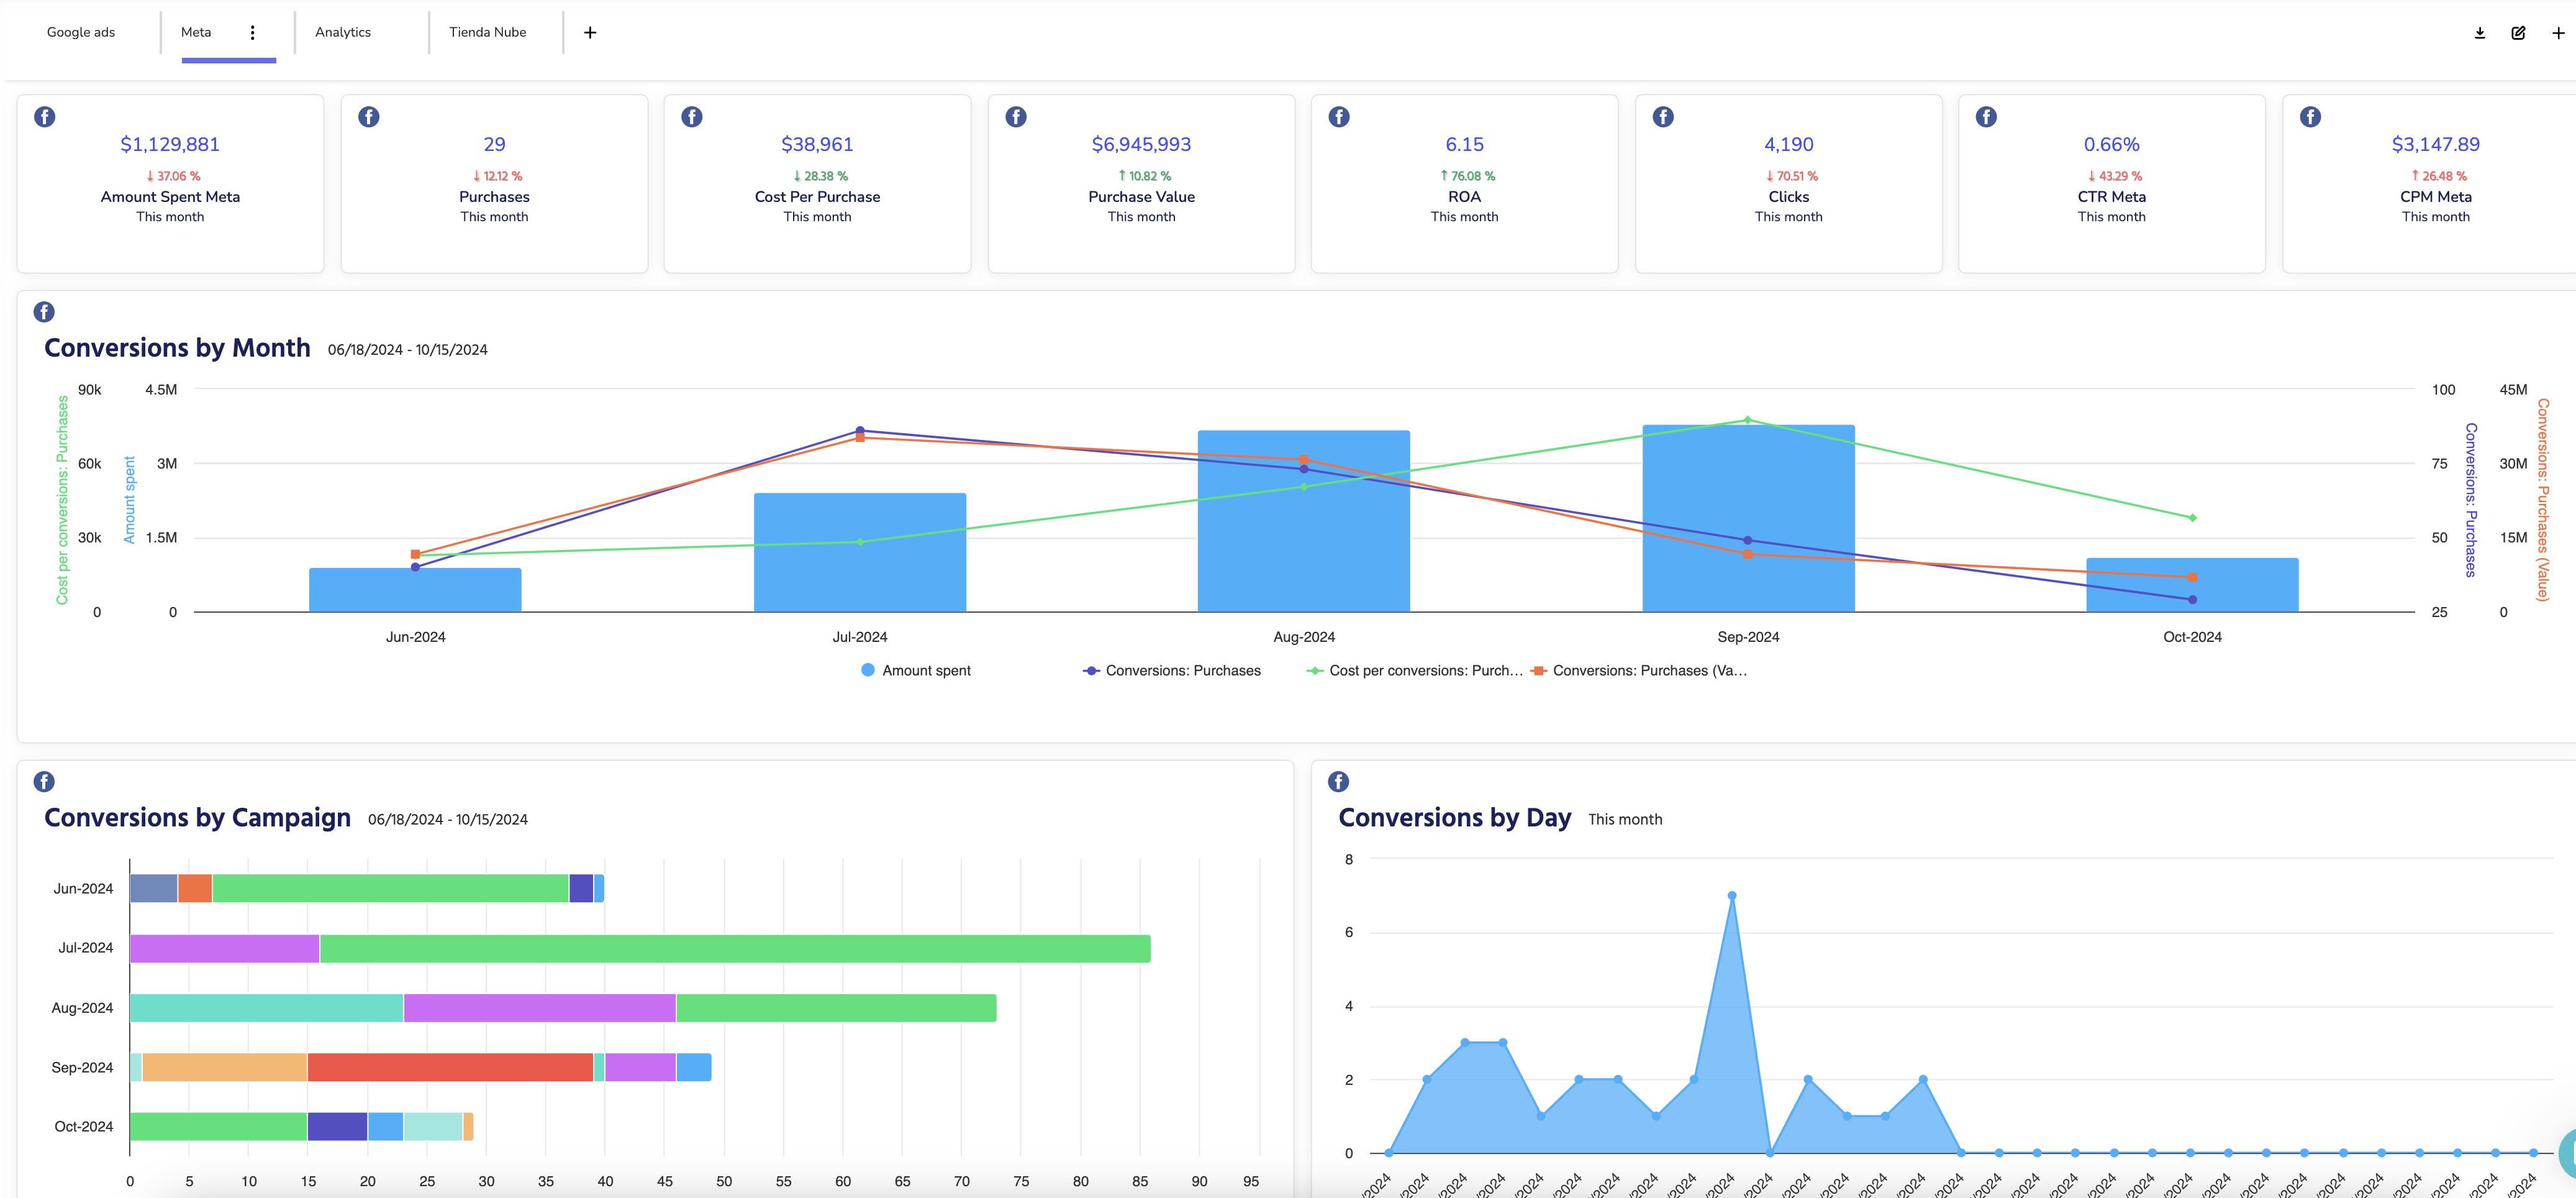Click This month label beside Conversions by Day

1625,820
